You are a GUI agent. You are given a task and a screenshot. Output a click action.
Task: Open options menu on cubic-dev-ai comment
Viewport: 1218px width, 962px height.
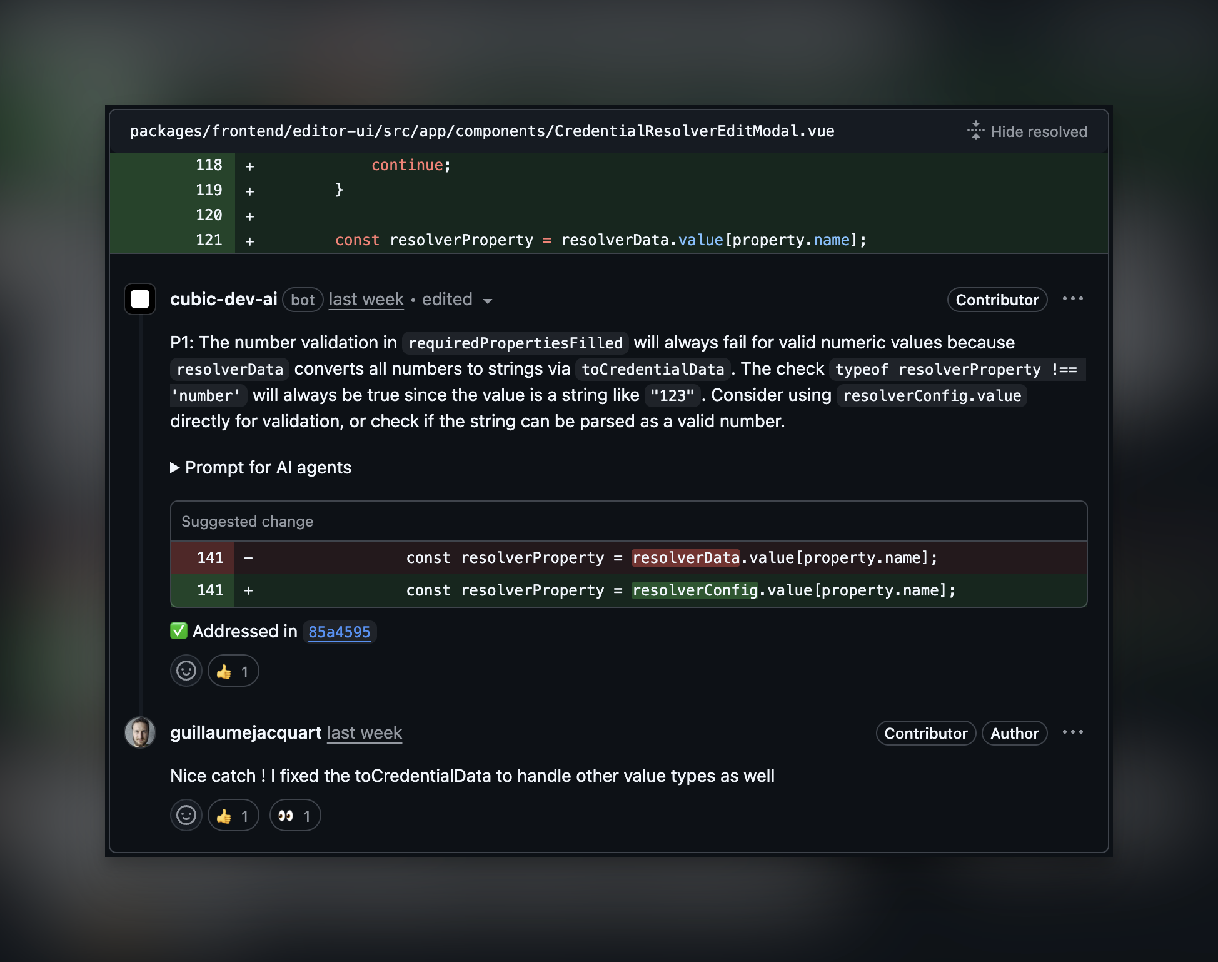click(1073, 299)
